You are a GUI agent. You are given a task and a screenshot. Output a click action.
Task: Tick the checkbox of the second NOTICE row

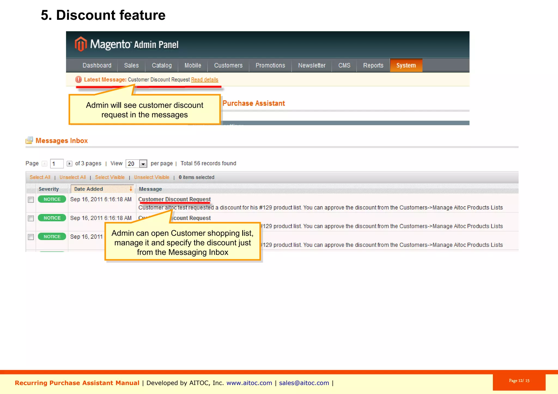point(31,218)
